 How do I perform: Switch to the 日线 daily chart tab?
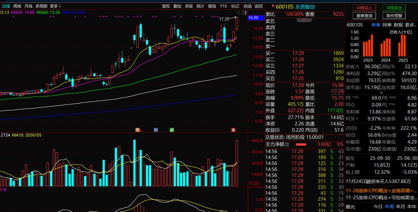(x=6, y=6)
